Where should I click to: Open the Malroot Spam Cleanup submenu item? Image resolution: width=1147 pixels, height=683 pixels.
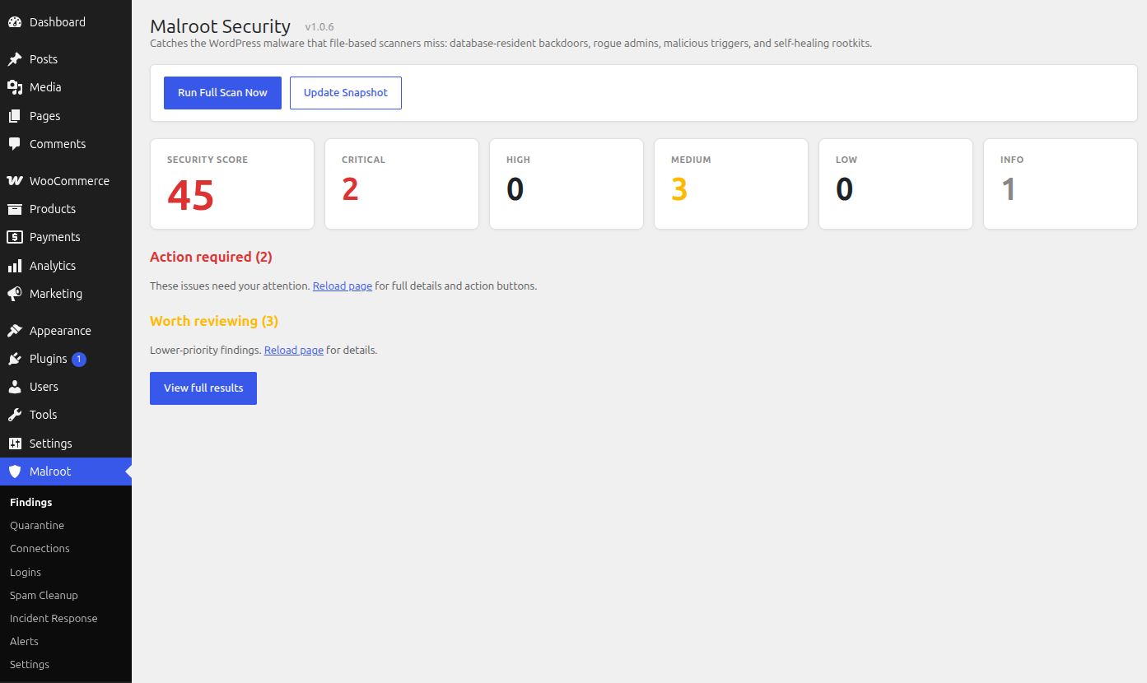(44, 595)
